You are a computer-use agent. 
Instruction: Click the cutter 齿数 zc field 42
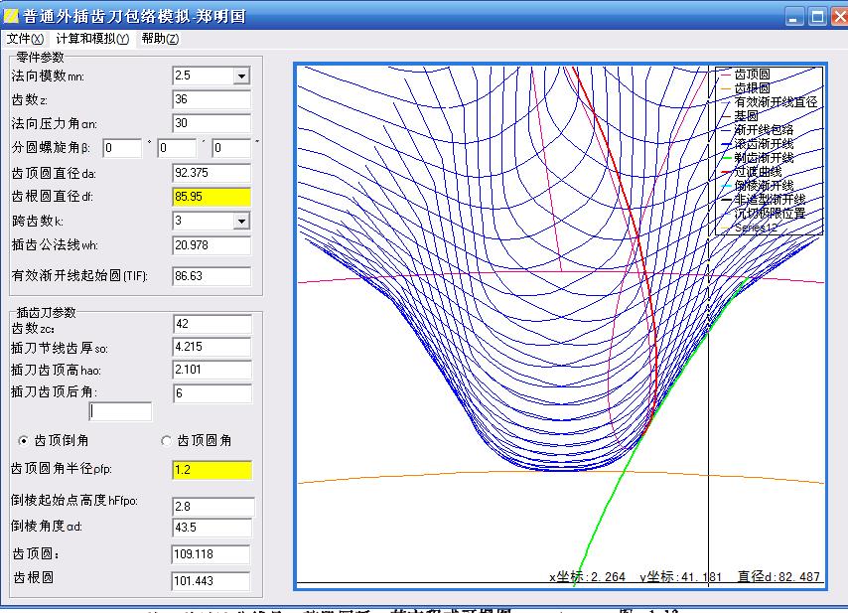point(212,324)
